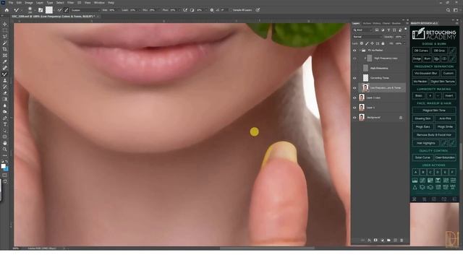Viewport: 463px width, 260px height.
Task: Toggle Quick Mask mode icon
Action: click(x=5, y=175)
